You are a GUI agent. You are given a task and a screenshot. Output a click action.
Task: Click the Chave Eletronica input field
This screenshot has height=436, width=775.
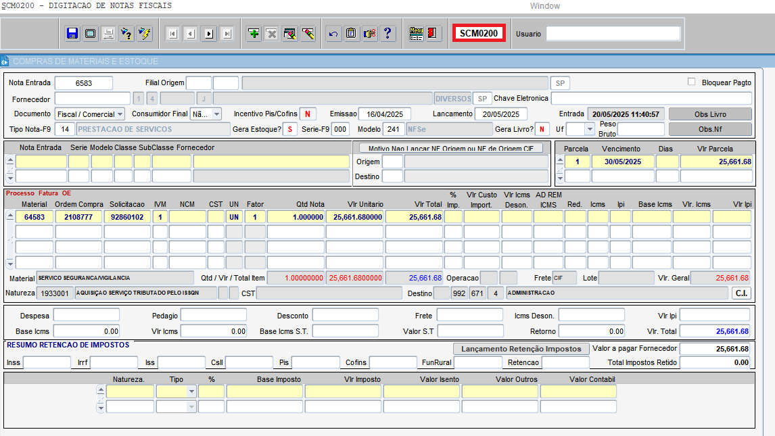[x=651, y=98]
